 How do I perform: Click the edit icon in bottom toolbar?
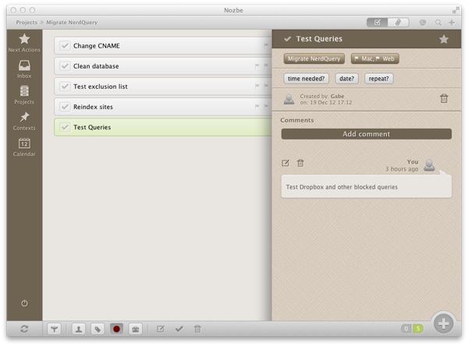tap(160, 329)
